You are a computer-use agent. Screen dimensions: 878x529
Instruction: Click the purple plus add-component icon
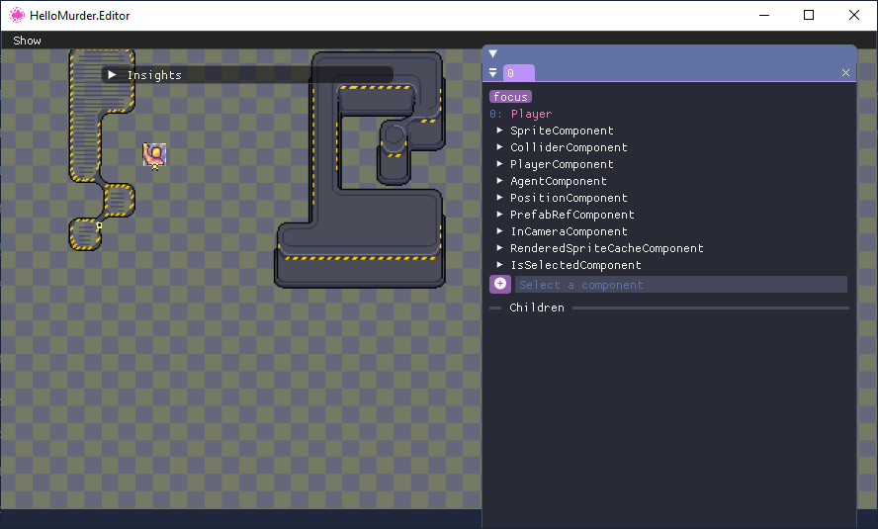[x=500, y=284]
